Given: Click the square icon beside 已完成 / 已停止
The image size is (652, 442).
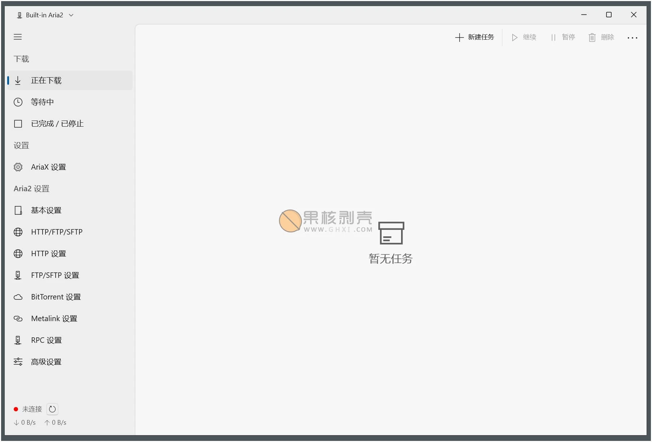Looking at the screenshot, I should [18, 124].
